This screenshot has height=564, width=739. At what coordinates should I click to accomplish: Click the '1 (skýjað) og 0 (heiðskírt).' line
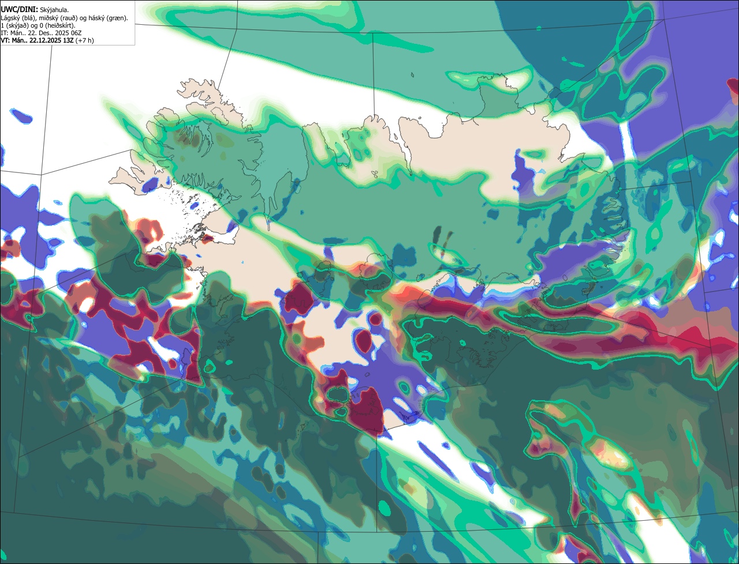coord(38,25)
